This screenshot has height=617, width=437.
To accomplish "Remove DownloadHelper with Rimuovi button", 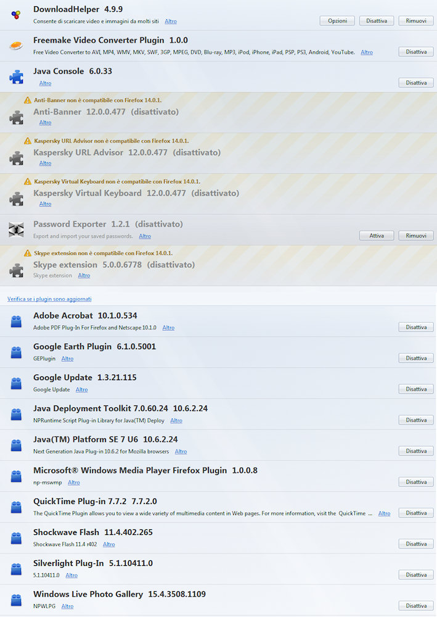I will click(x=416, y=21).
